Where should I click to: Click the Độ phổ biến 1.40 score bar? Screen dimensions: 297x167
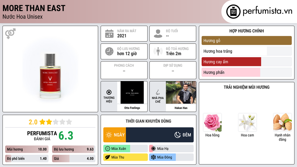coord(27,159)
